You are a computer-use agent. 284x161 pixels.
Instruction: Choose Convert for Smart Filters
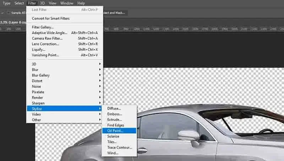[x=51, y=18]
